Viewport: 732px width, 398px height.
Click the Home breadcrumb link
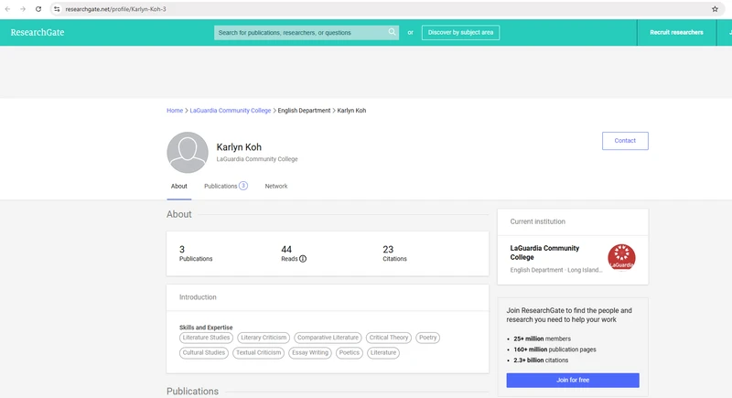175,111
